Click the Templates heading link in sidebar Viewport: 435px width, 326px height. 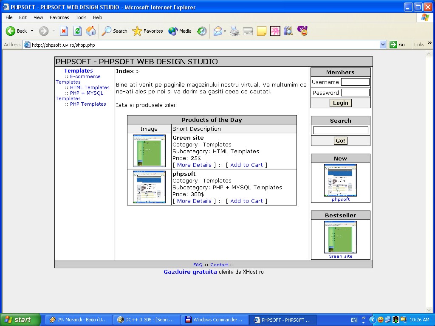tap(79, 71)
